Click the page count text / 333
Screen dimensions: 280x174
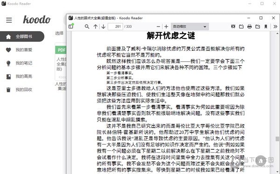pyautogui.click(x=128, y=27)
